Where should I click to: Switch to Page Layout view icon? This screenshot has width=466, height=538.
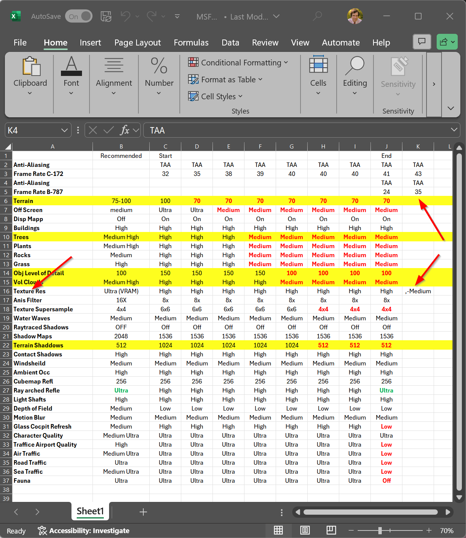click(305, 530)
